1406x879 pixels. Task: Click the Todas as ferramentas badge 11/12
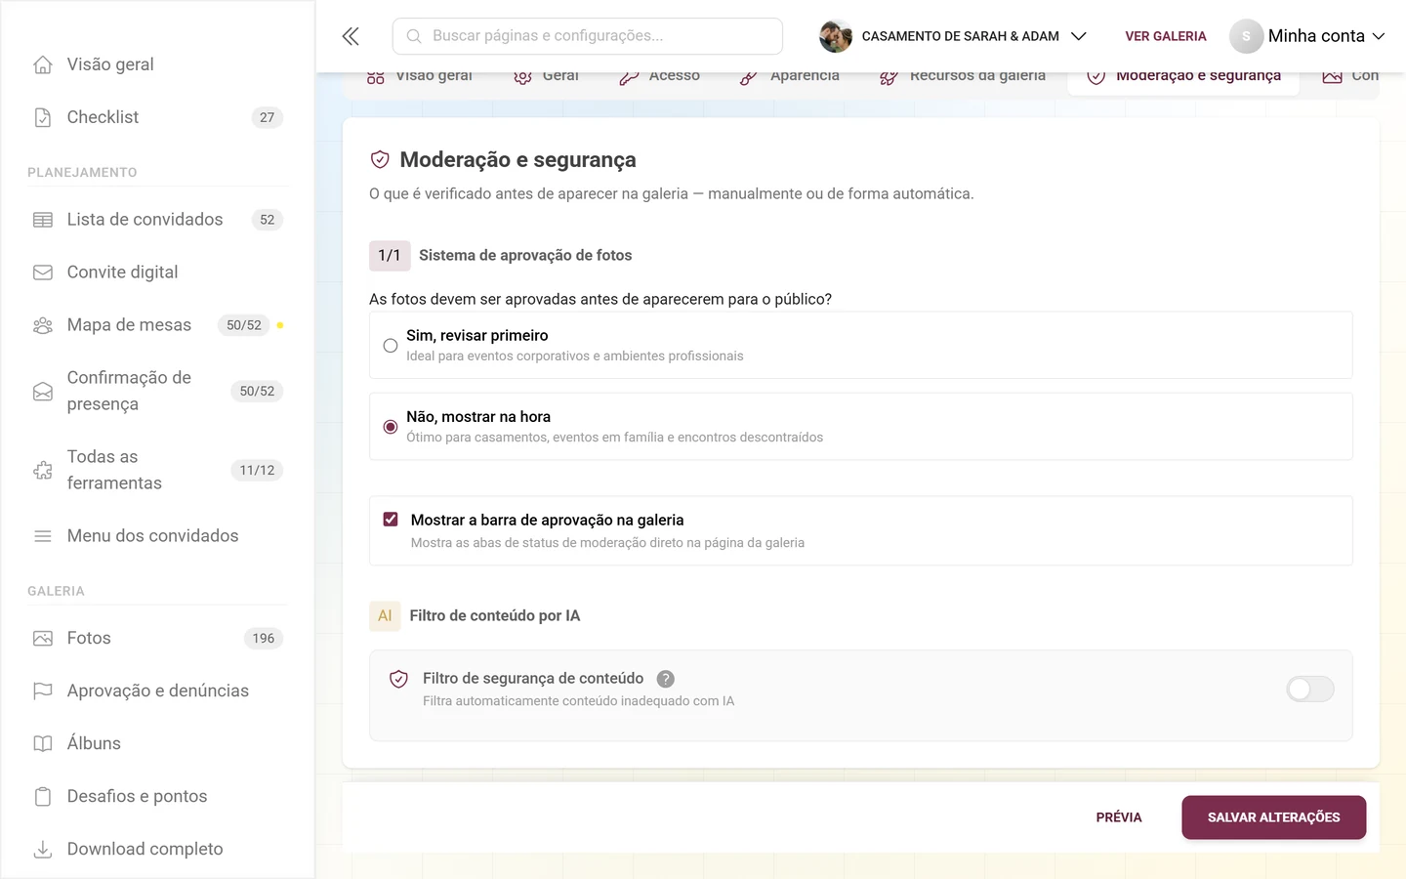(258, 471)
